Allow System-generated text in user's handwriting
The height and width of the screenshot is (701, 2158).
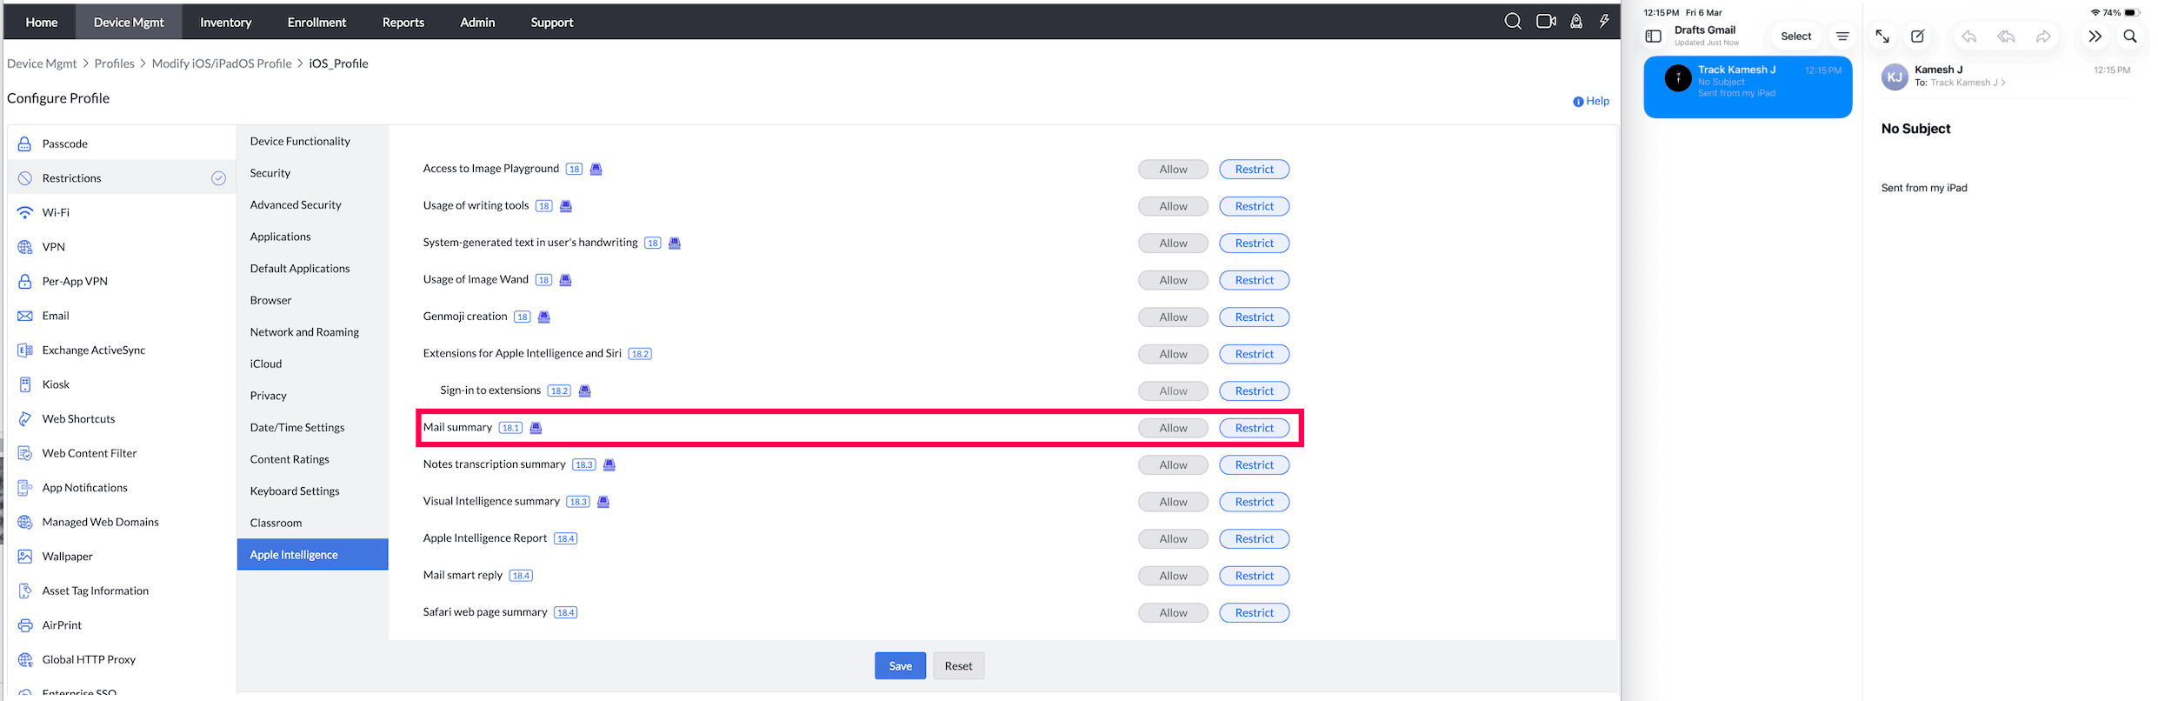(x=1173, y=244)
